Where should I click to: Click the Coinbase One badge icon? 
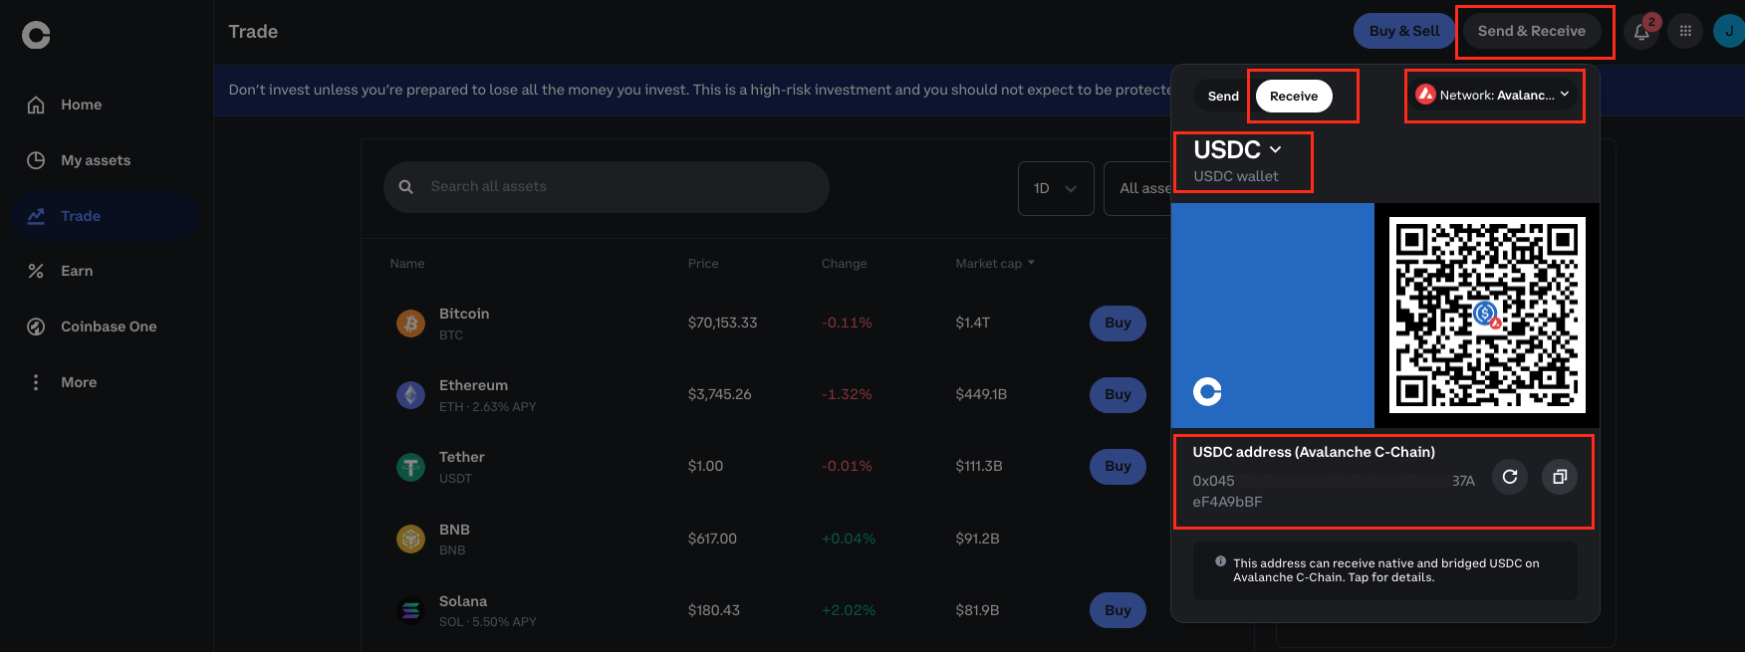(x=36, y=326)
